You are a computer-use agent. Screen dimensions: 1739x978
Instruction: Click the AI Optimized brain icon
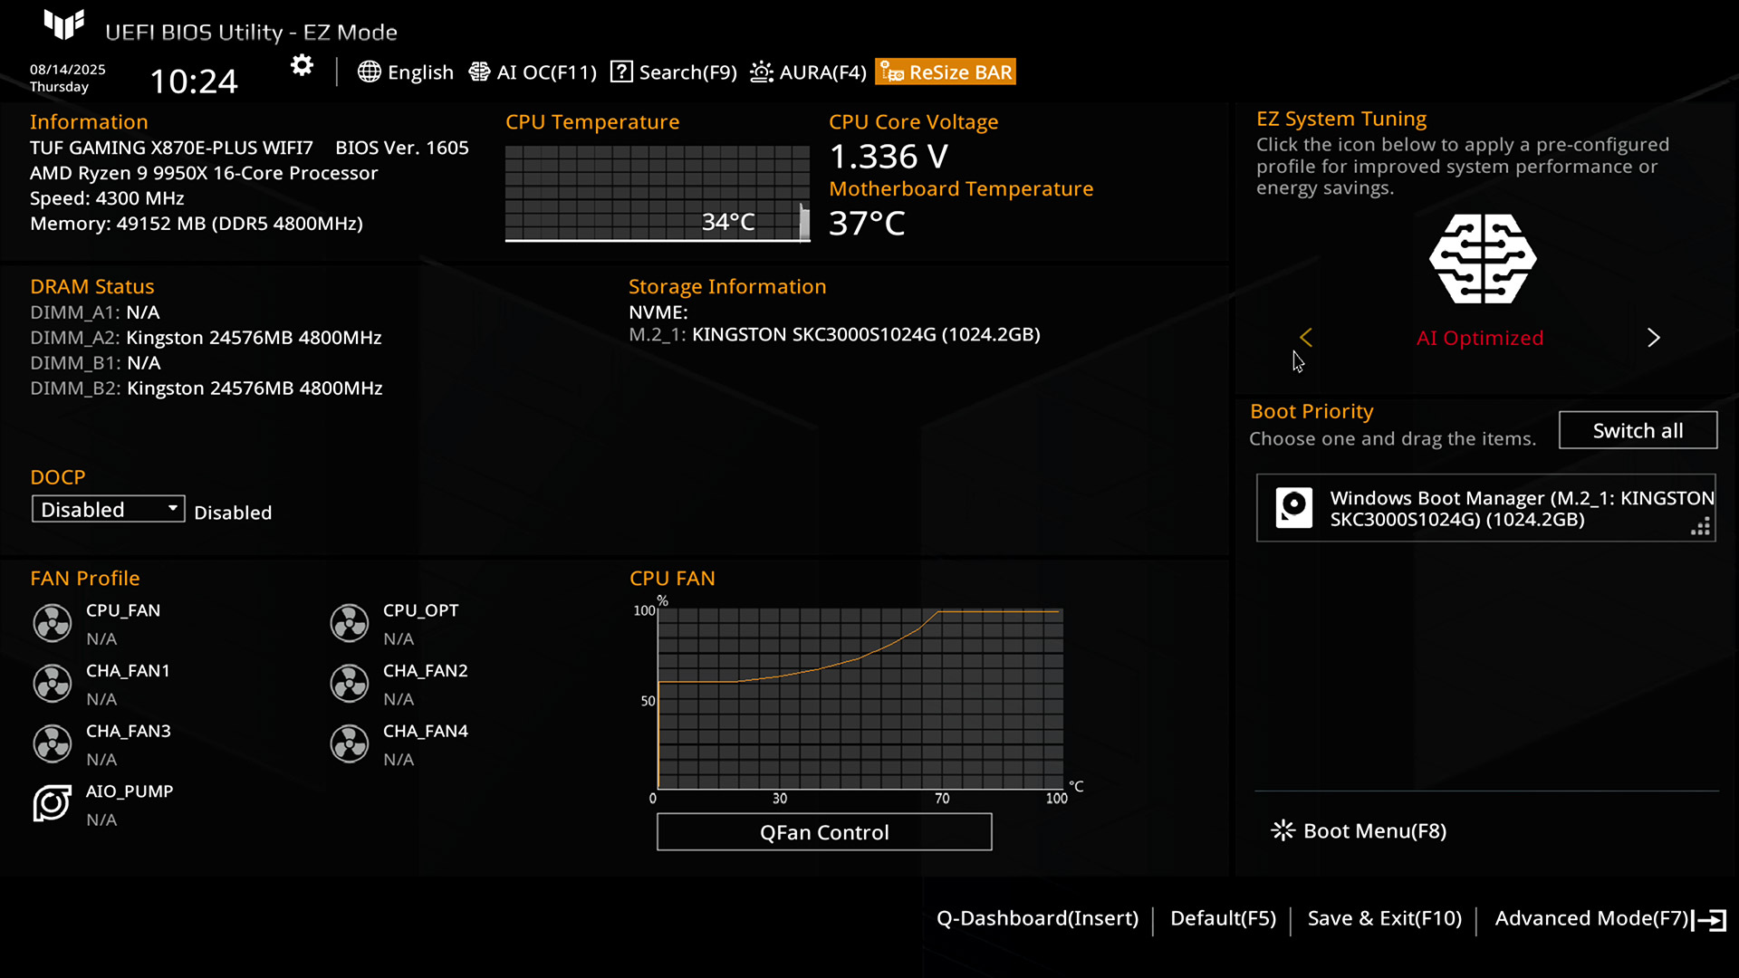coord(1483,259)
